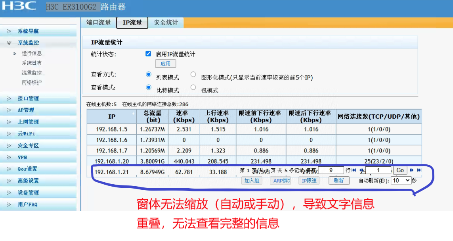Open the 网络维护 page

[31, 82]
